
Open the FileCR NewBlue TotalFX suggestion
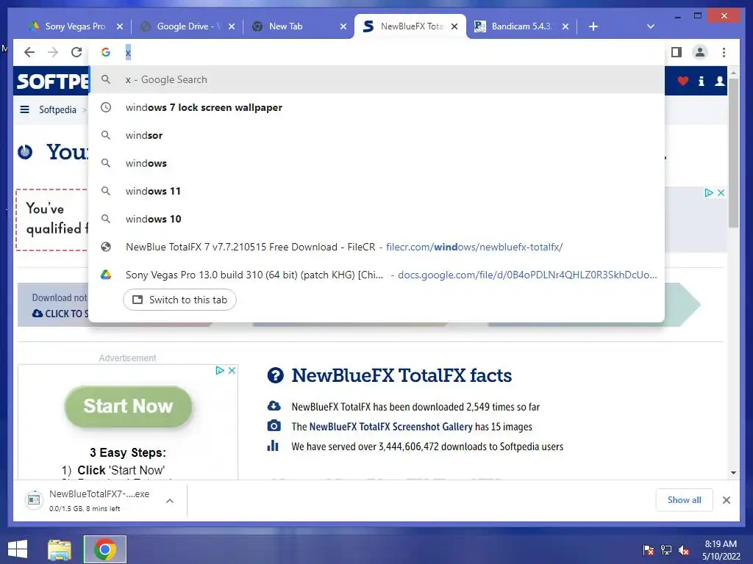pos(376,247)
